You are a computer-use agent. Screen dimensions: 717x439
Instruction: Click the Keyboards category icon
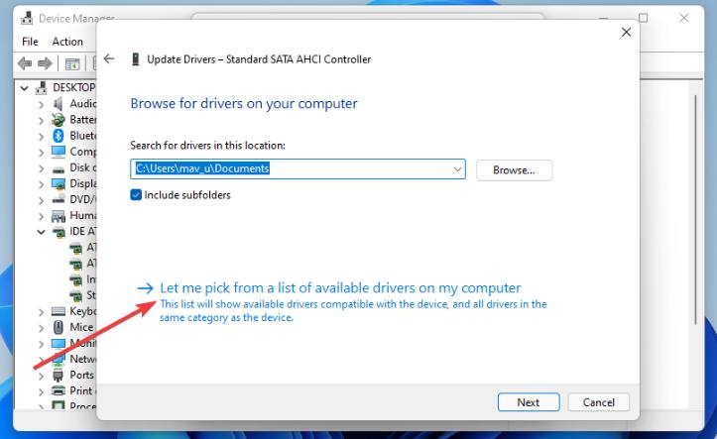point(59,311)
